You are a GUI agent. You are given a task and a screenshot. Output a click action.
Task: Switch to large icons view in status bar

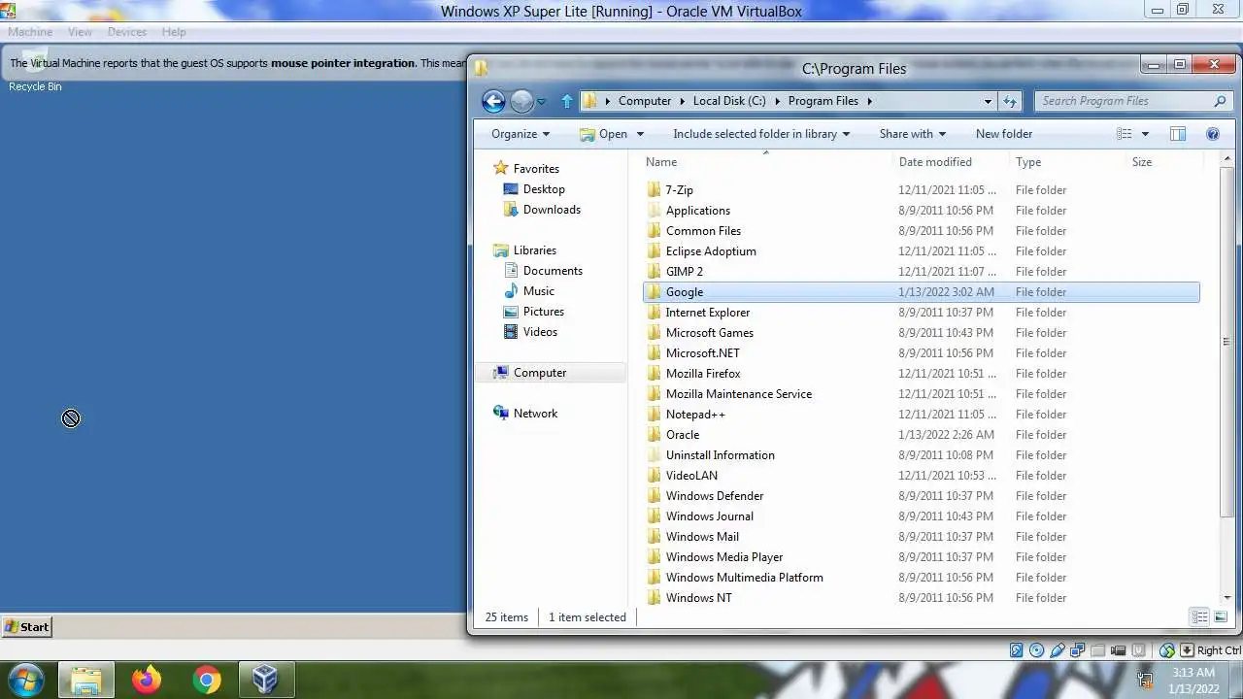[1221, 617]
